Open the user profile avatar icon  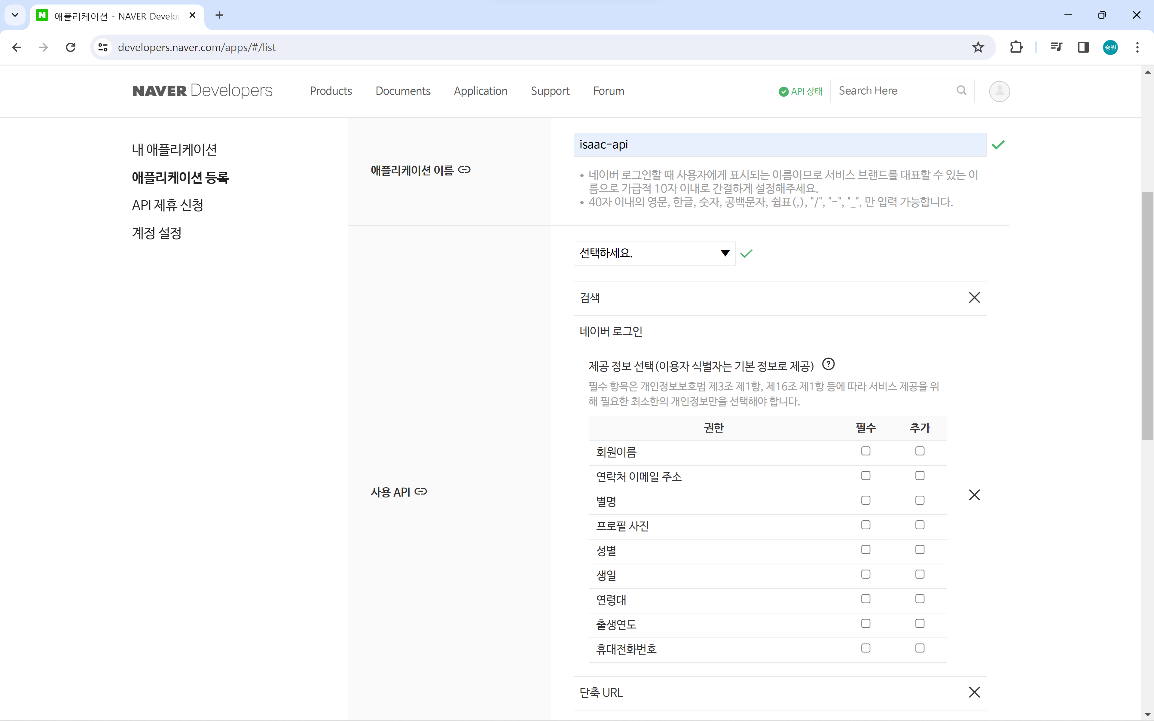click(999, 91)
